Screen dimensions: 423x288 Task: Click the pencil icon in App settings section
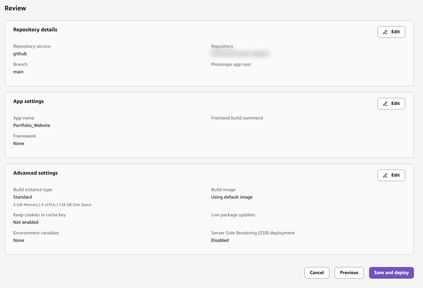(x=385, y=103)
